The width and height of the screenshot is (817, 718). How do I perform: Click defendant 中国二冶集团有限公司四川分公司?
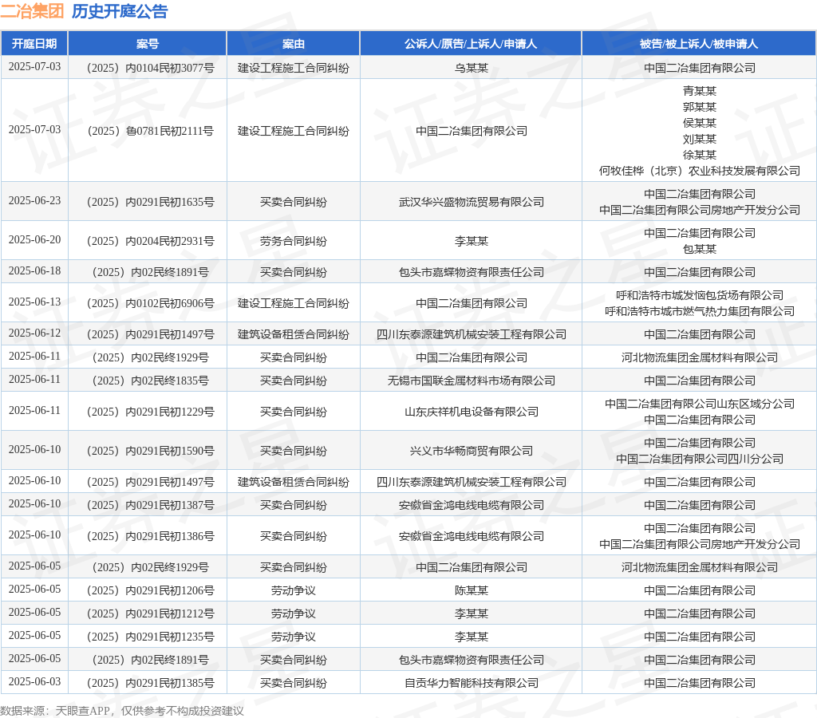(699, 459)
